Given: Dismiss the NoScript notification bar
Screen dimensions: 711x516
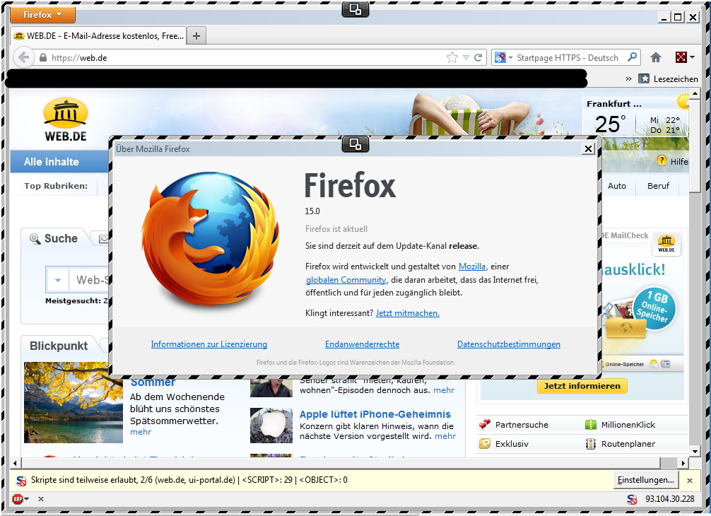Looking at the screenshot, I should pyautogui.click(x=690, y=480).
